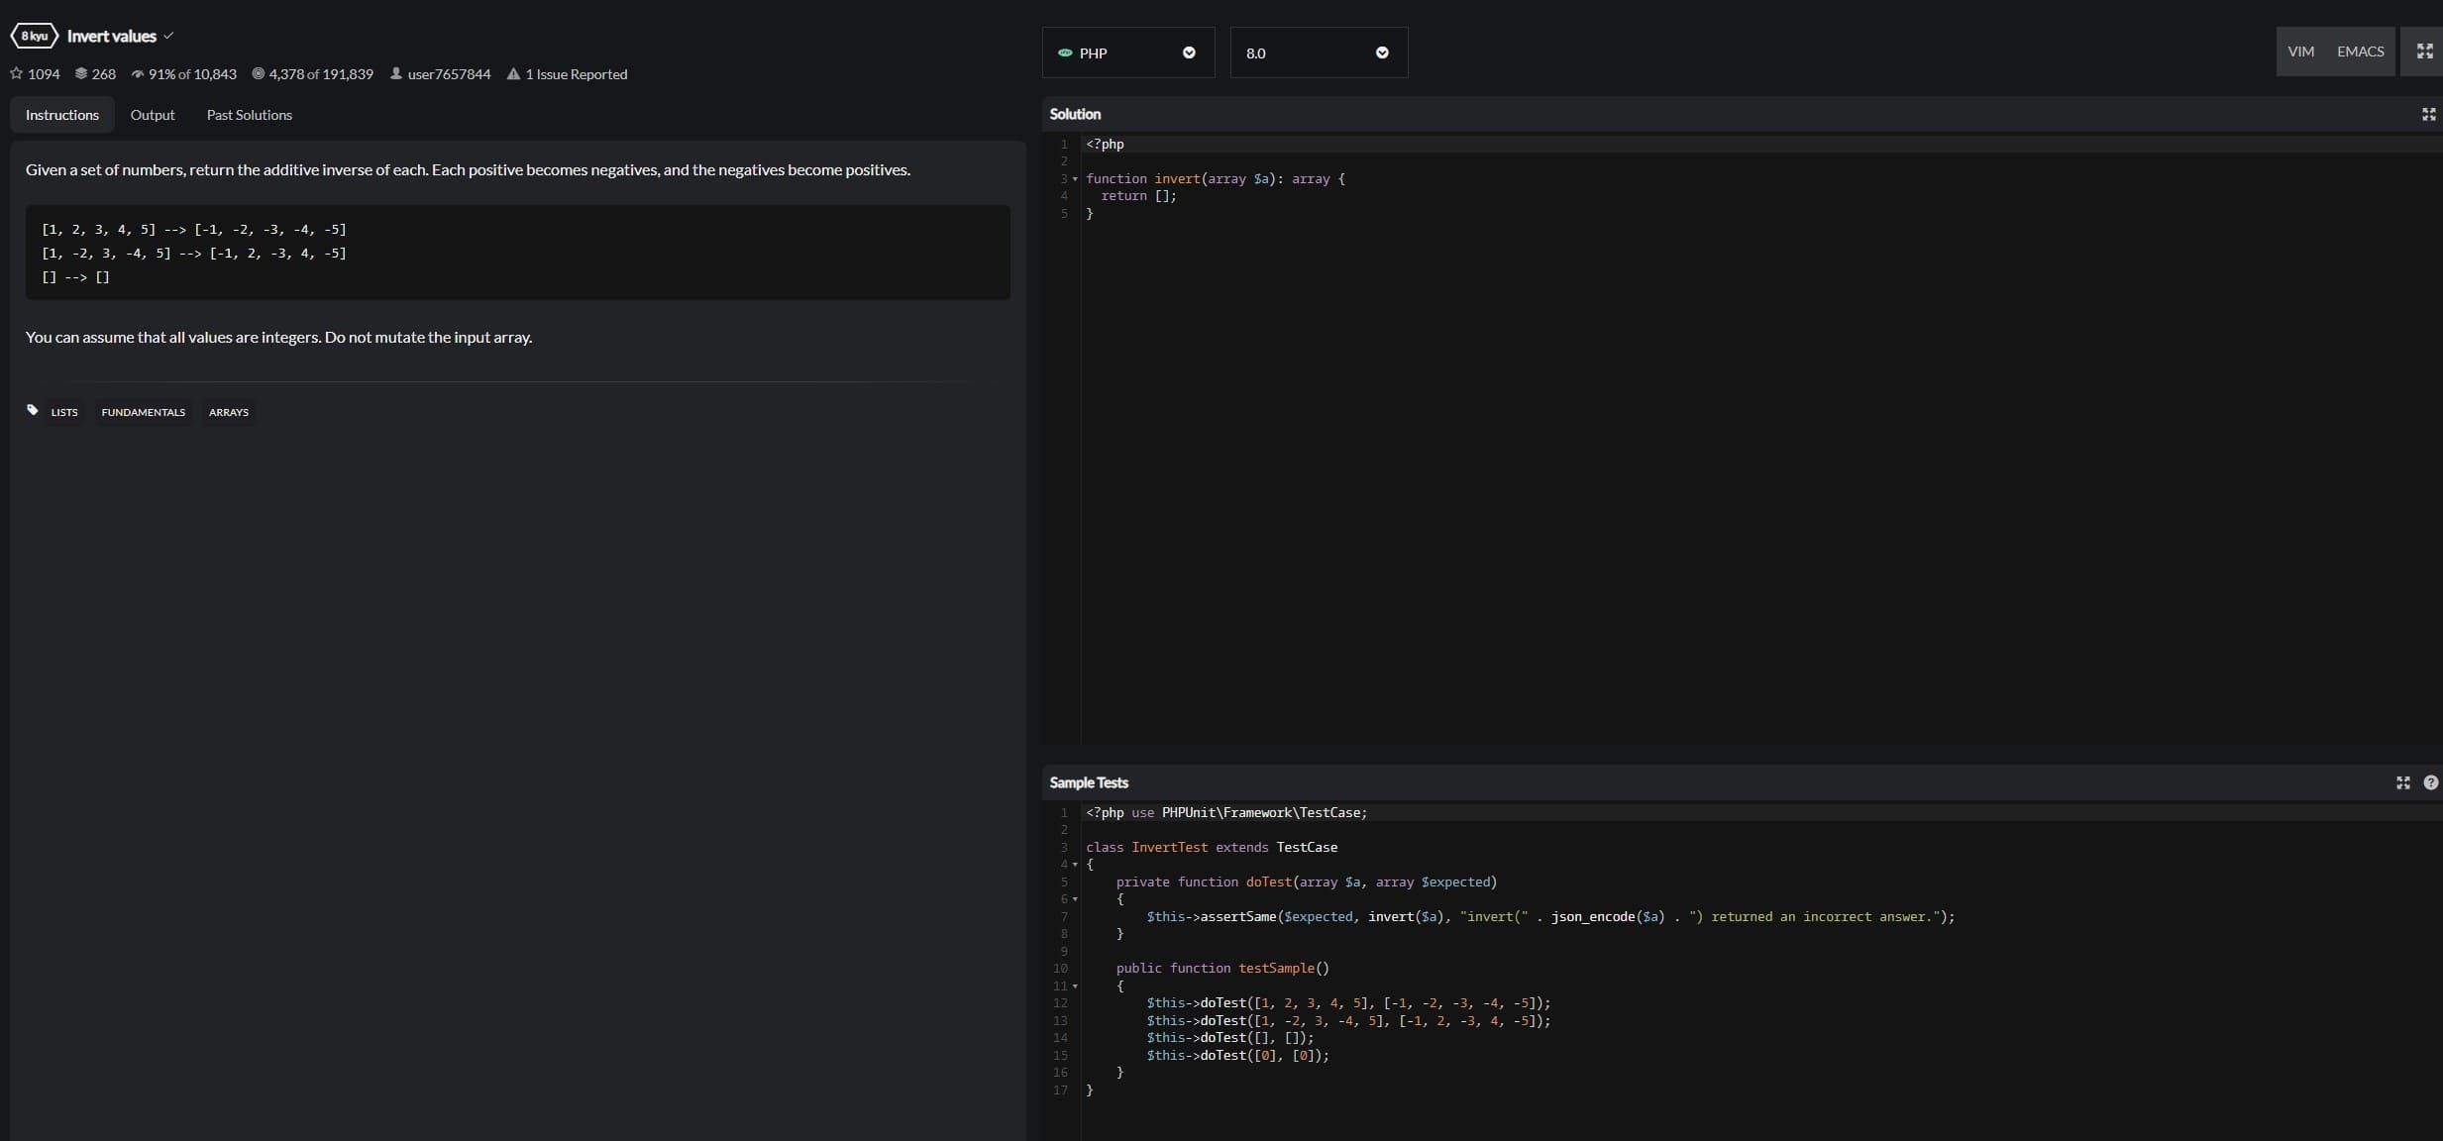Select the ARRAYS tag label
Screen dimensions: 2443x1141
click(229, 412)
